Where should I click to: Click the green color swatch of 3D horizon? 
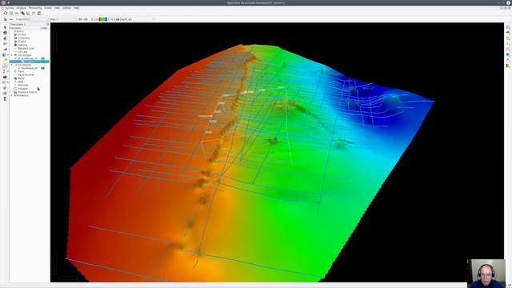[42, 58]
